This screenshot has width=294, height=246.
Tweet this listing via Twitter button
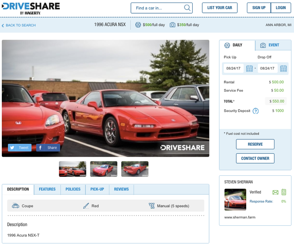click(x=20, y=147)
